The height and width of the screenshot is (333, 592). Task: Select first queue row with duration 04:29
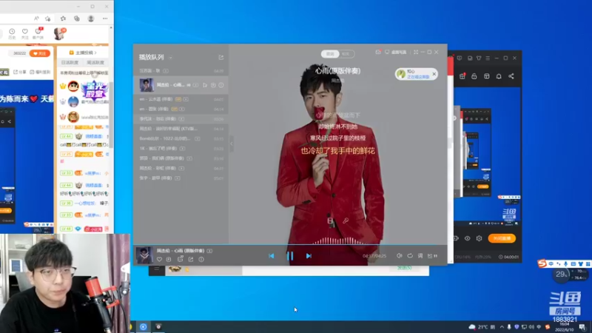click(181, 70)
